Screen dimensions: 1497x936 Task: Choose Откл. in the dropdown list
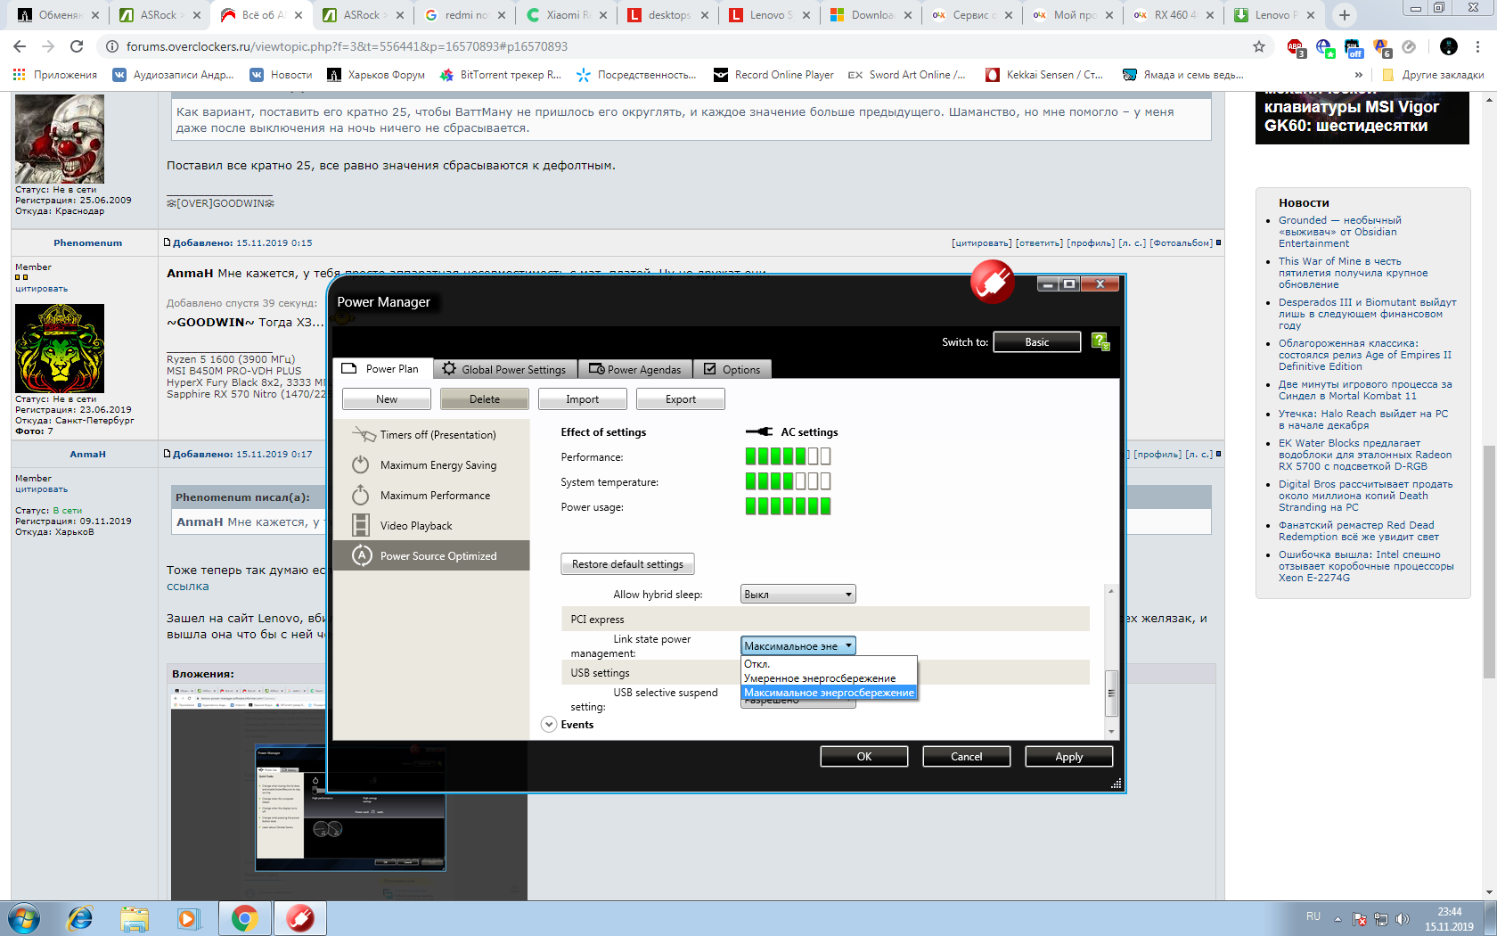pos(829,664)
